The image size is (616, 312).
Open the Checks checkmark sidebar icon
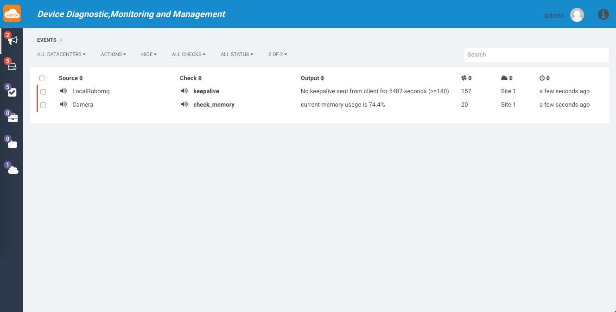coord(12,92)
